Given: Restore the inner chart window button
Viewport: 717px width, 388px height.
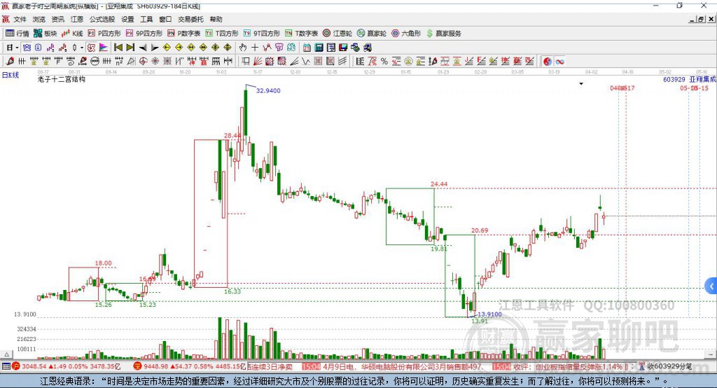Looking at the screenshot, I should coord(701,19).
